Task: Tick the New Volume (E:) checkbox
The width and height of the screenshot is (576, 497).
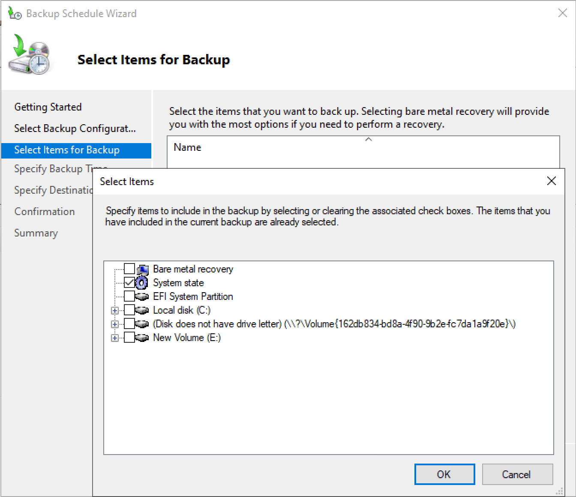Action: [129, 338]
